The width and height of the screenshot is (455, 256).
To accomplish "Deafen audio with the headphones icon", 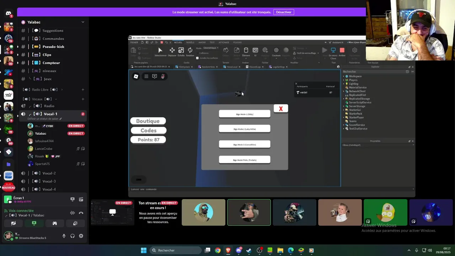I will [73, 236].
